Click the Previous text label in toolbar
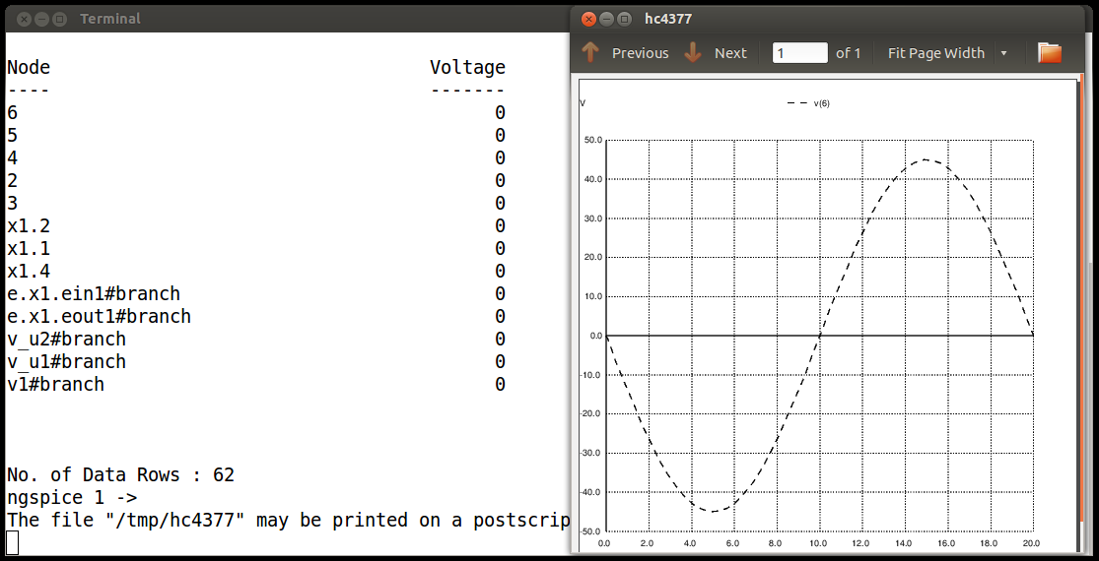This screenshot has width=1099, height=561. pyautogui.click(x=640, y=53)
